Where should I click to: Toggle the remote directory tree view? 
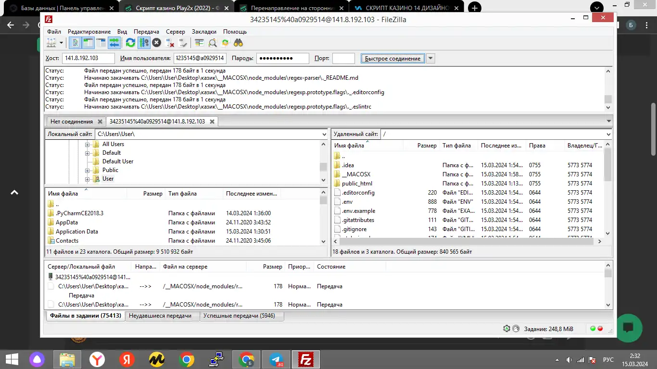click(x=101, y=43)
